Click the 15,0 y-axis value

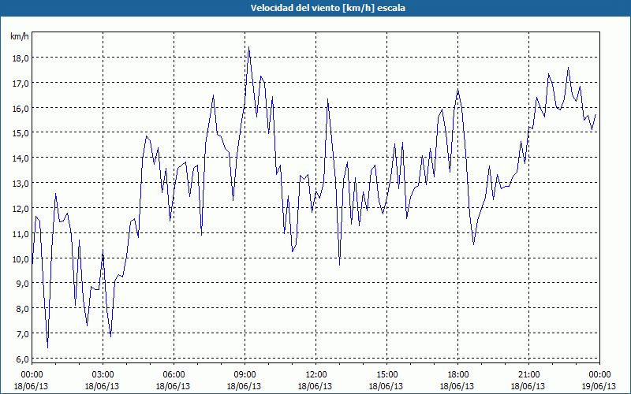click(x=21, y=133)
